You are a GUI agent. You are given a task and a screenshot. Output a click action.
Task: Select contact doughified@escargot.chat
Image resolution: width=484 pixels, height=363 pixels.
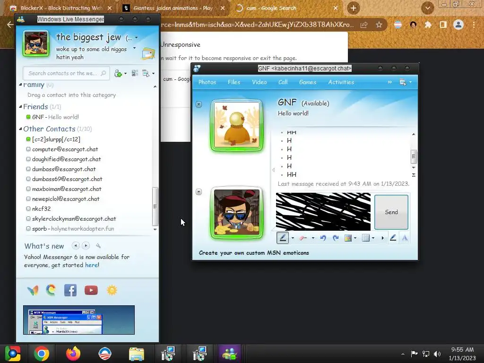click(66, 159)
